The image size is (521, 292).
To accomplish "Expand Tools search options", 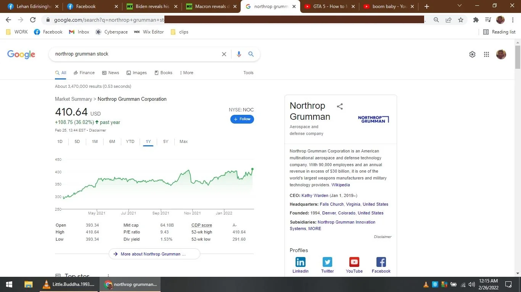I will coord(248,73).
